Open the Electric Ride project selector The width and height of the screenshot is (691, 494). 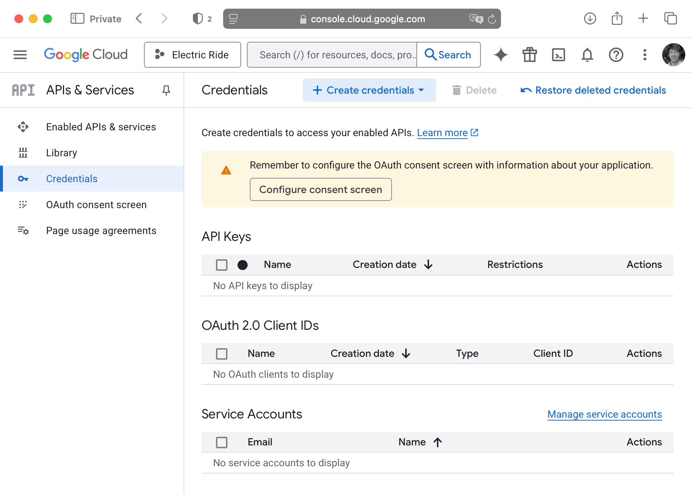[193, 55]
